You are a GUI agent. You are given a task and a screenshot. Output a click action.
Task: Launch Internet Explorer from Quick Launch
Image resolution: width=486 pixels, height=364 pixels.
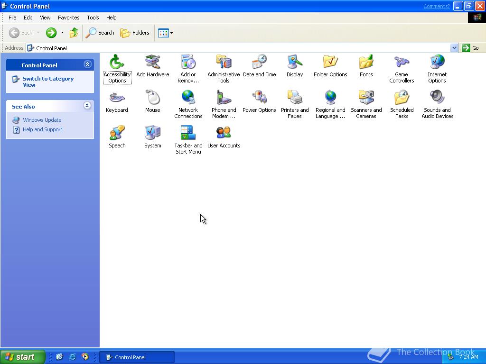tap(72, 357)
